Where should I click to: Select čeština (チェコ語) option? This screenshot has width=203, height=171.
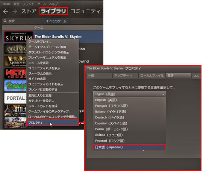[129, 135]
